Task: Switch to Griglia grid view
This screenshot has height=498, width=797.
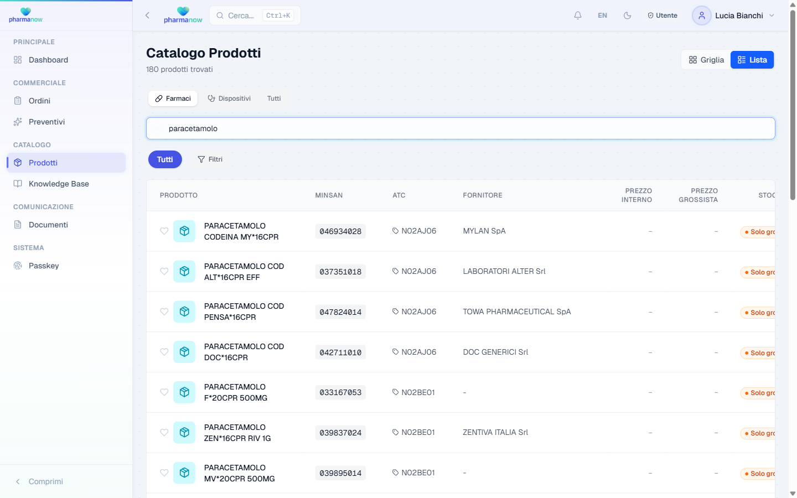Action: click(706, 60)
